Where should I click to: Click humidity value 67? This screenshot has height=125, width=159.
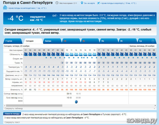pos(26,90)
